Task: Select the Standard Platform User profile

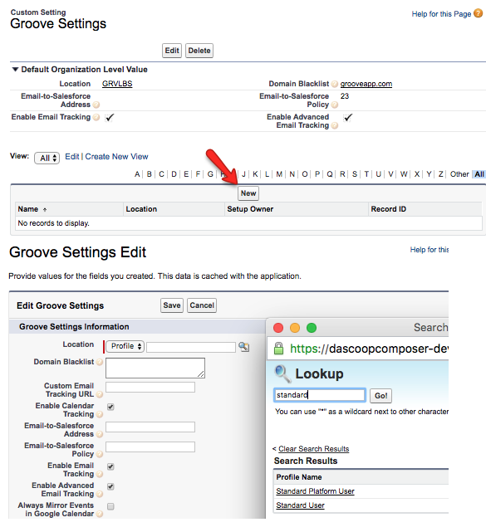Action: click(x=315, y=491)
